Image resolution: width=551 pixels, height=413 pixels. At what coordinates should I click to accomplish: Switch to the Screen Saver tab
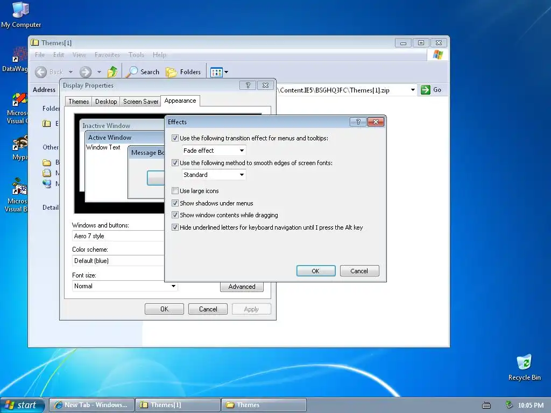pos(140,102)
